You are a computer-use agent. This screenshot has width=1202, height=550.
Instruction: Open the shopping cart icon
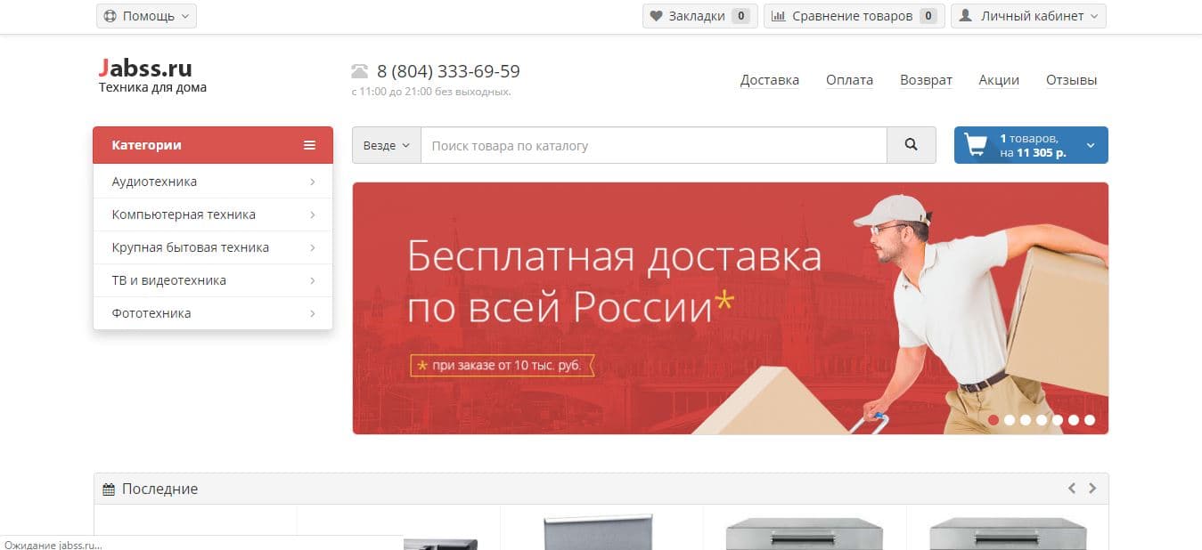(x=977, y=144)
